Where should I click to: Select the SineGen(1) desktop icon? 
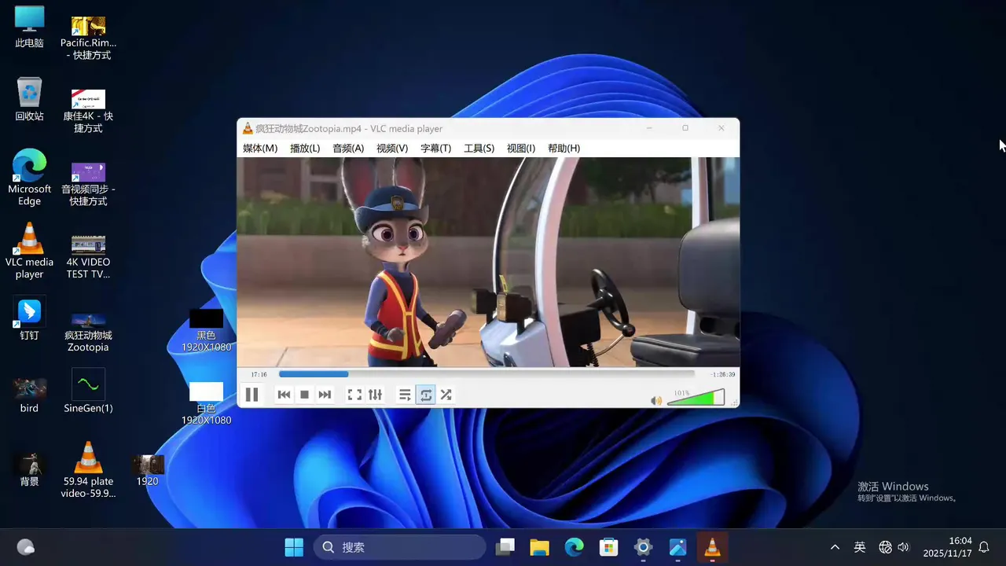[x=88, y=391]
